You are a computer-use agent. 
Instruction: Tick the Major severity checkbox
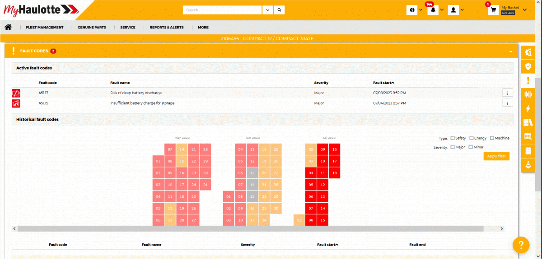point(453,147)
